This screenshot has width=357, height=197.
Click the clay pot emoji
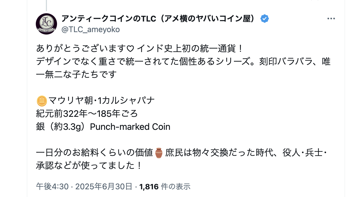click(x=159, y=153)
